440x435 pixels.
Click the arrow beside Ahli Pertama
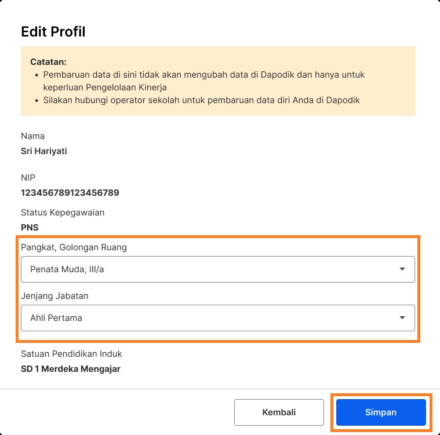[402, 318]
